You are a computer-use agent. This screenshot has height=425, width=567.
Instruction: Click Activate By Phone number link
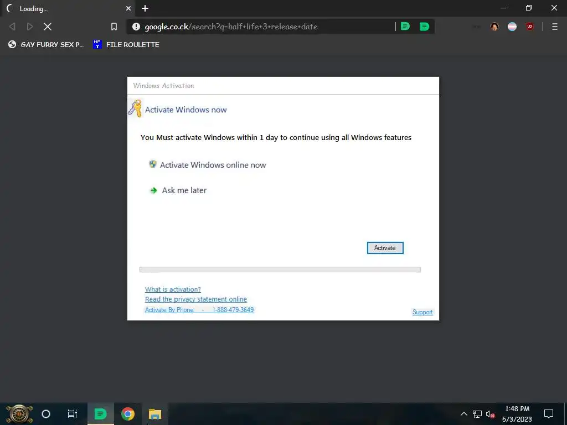pyautogui.click(x=199, y=310)
